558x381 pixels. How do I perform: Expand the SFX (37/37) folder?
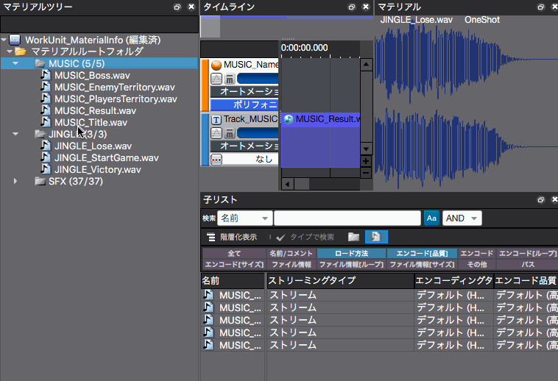point(15,181)
